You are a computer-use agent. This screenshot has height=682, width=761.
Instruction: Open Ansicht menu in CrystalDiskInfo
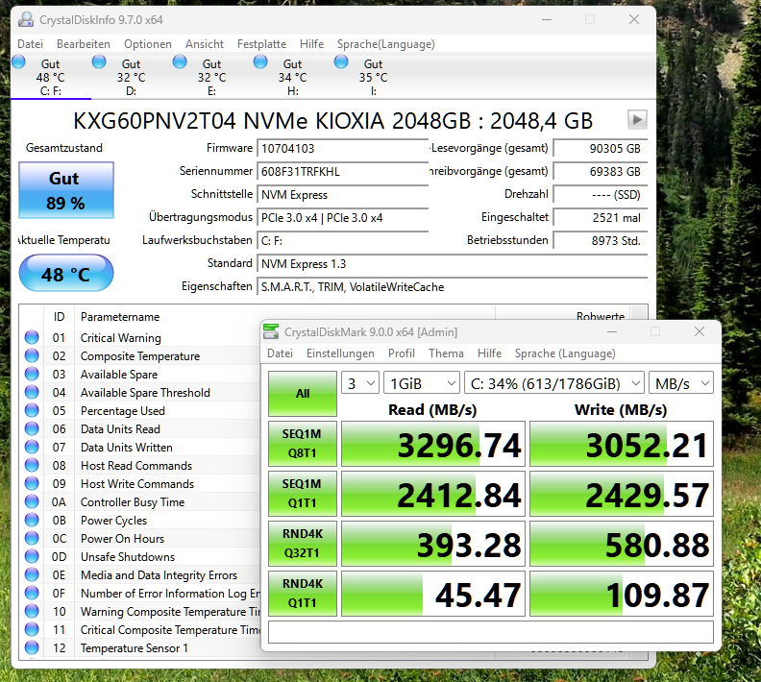point(205,44)
